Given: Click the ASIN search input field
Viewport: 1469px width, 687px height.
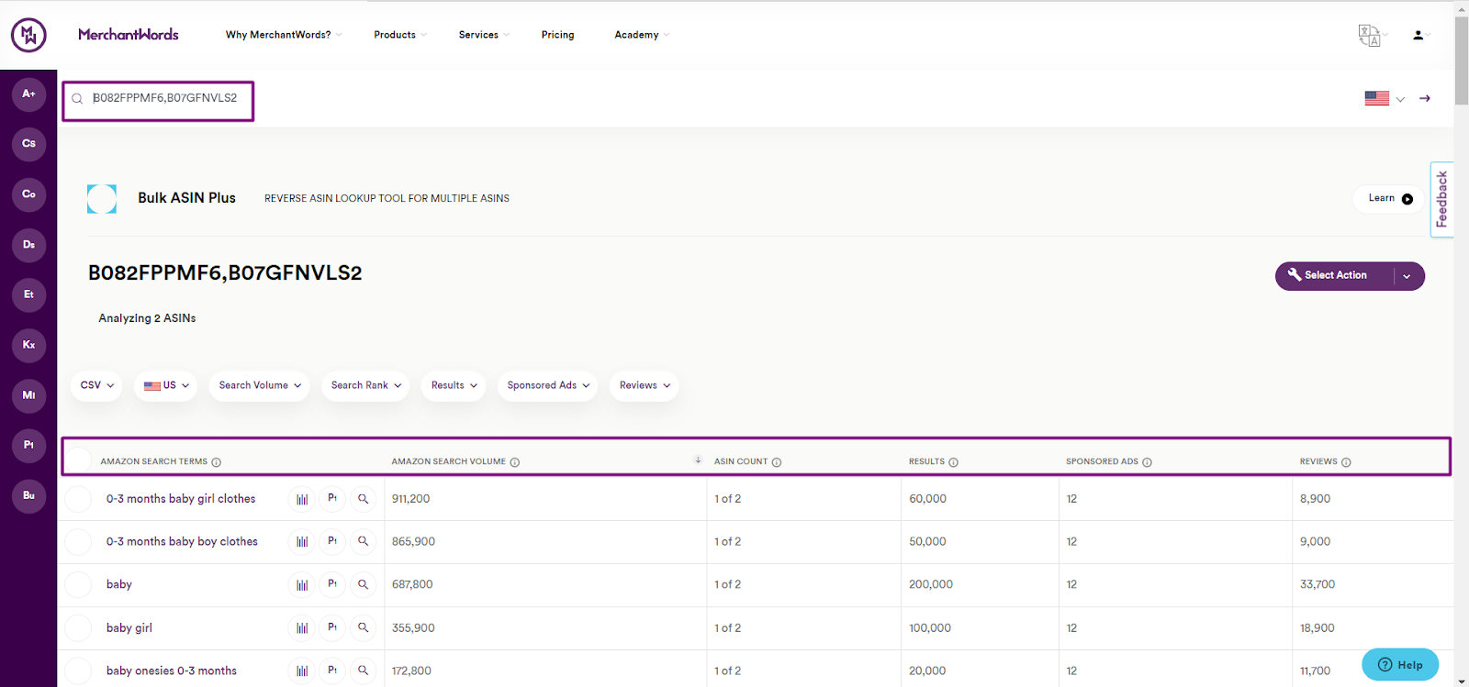Looking at the screenshot, I should [158, 101].
